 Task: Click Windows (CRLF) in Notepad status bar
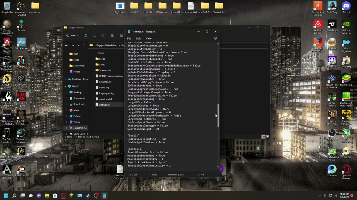(176, 175)
